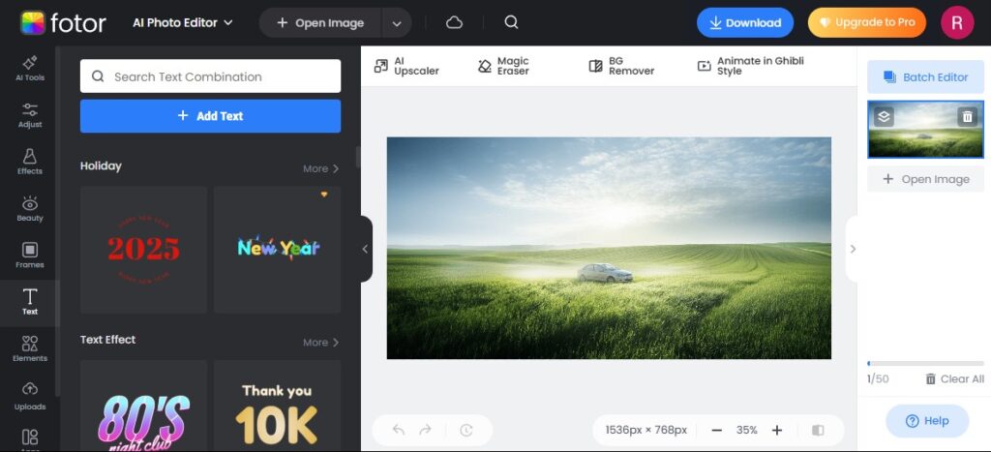
Task: Open the Help button
Action: pos(927,421)
